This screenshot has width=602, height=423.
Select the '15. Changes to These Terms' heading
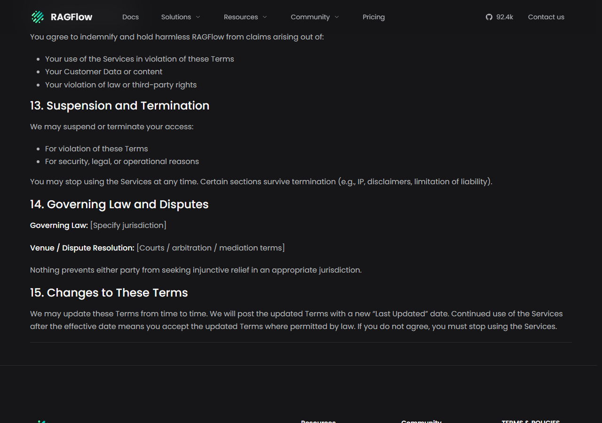click(x=109, y=293)
